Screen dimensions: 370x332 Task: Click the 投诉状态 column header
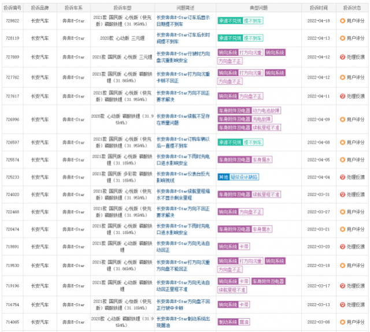click(352, 8)
